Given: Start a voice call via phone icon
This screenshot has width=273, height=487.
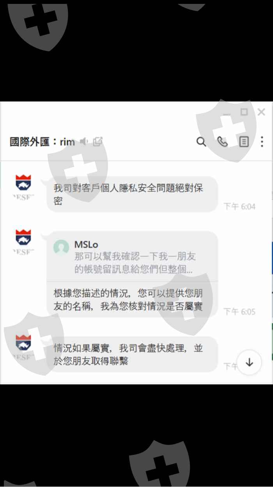Looking at the screenshot, I should (x=222, y=141).
